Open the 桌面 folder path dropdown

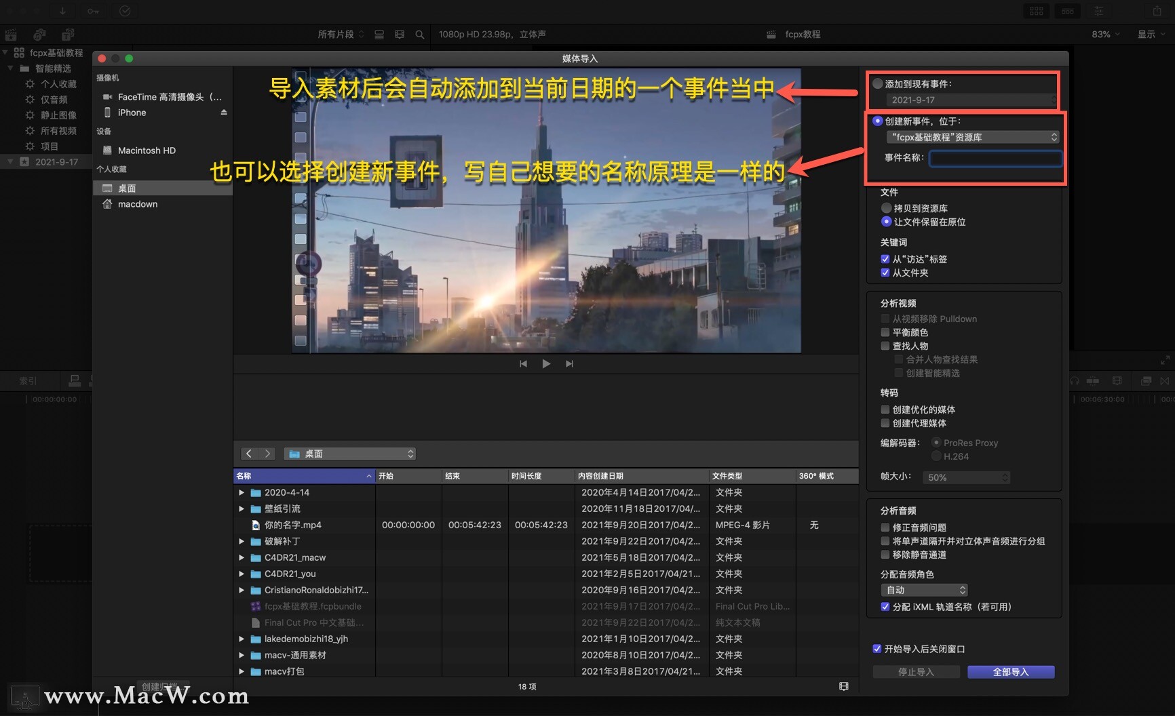coord(349,454)
